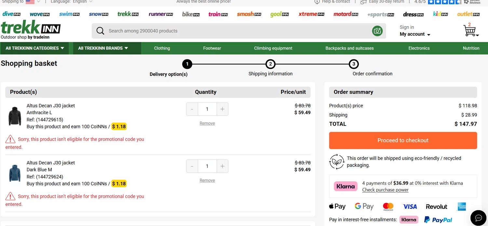Open the waveinn store logo

(40, 14)
